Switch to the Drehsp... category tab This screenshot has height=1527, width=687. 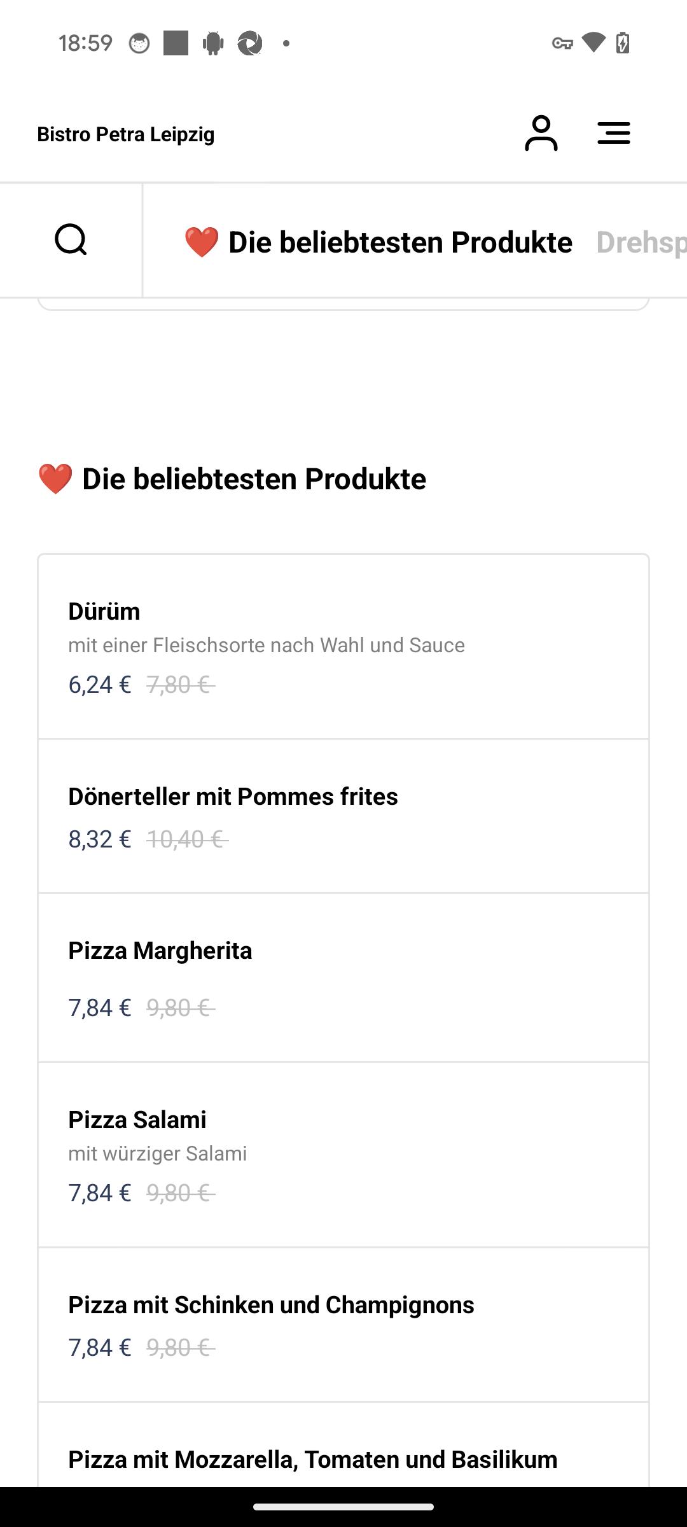pyautogui.click(x=641, y=242)
